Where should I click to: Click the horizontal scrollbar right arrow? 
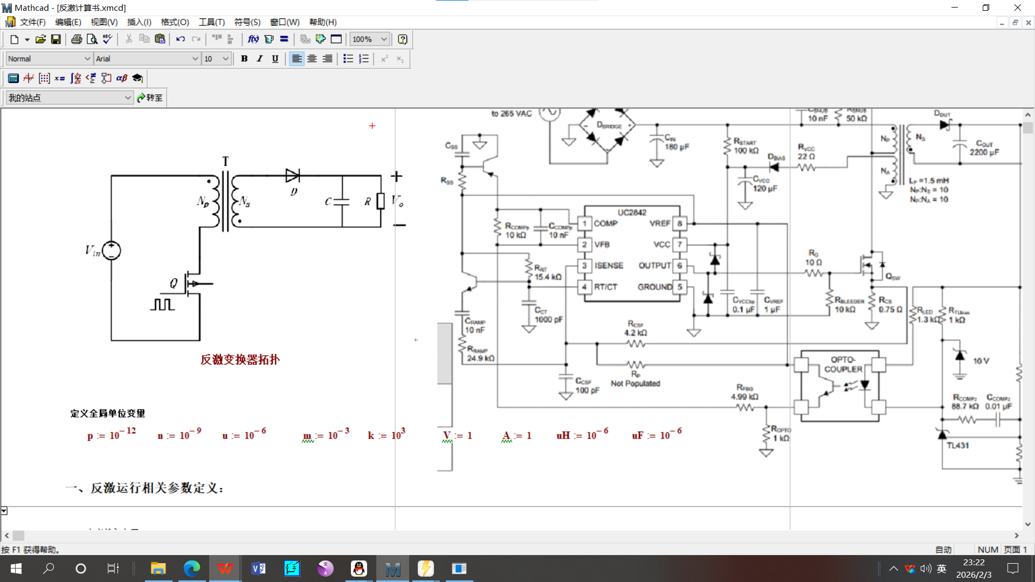point(1016,536)
